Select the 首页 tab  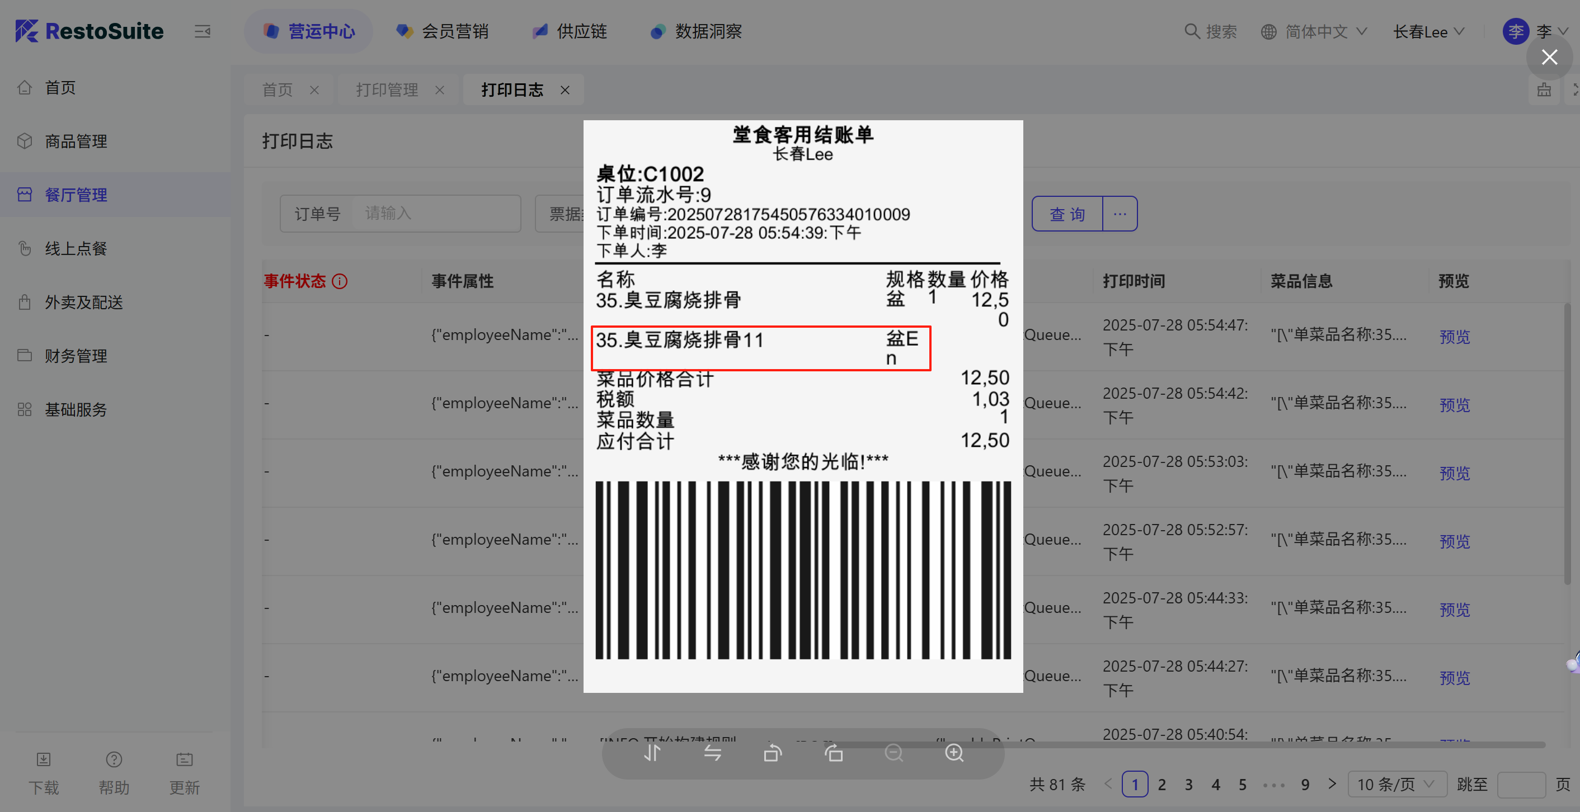click(x=278, y=90)
